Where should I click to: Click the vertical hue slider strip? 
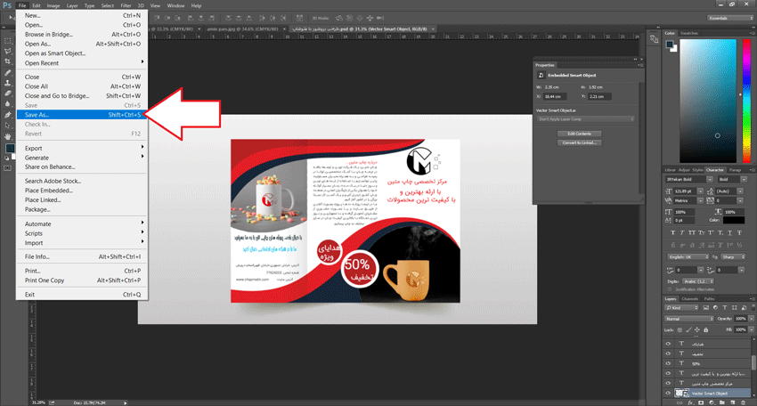pyautogui.click(x=746, y=101)
